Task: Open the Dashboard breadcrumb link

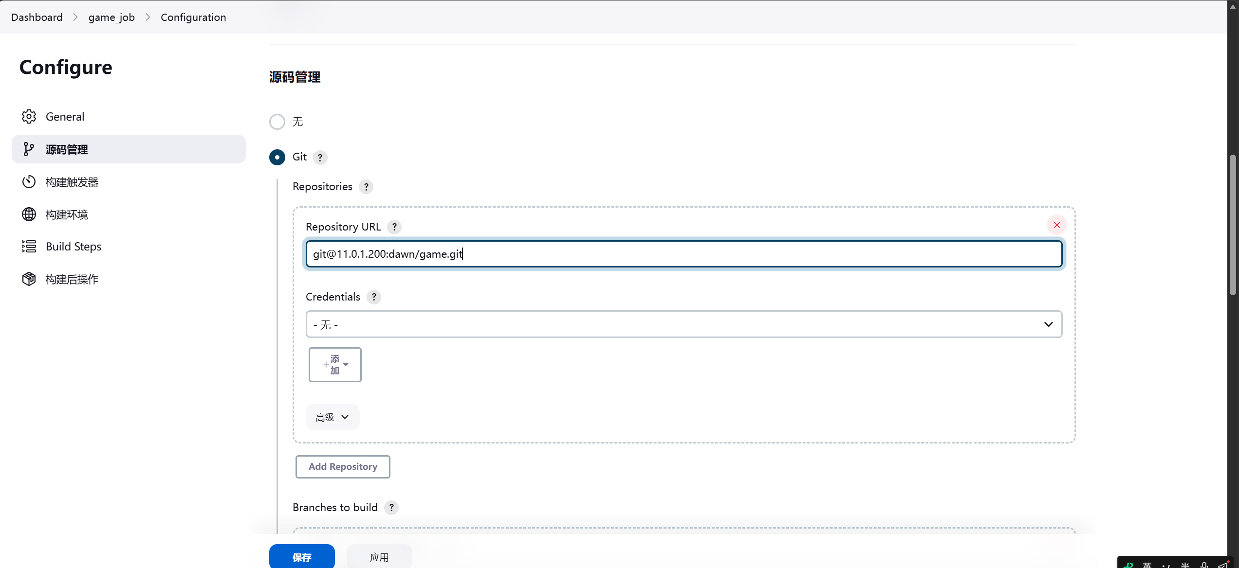Action: tap(37, 17)
